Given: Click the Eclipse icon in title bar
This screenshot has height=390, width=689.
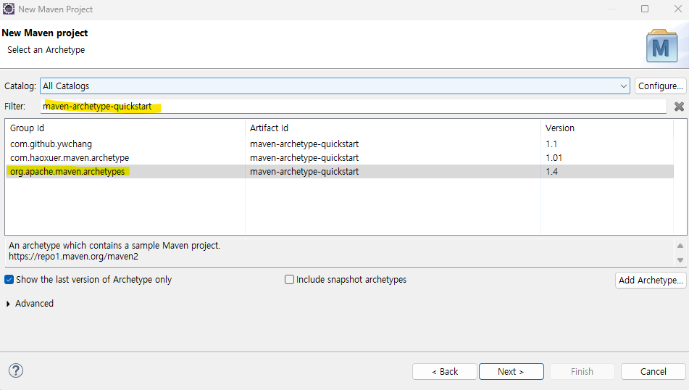Looking at the screenshot, I should click(x=9, y=9).
